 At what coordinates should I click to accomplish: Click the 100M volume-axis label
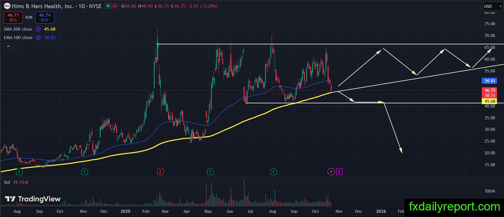(x=490, y=191)
